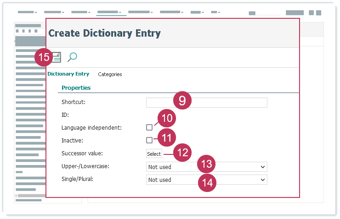Tick the Inactive checkbox

click(149, 140)
